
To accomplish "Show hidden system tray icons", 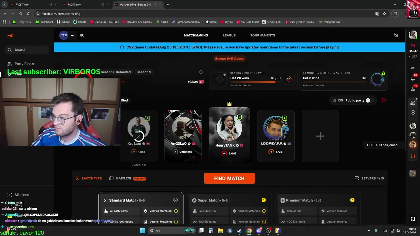I will pos(369,231).
